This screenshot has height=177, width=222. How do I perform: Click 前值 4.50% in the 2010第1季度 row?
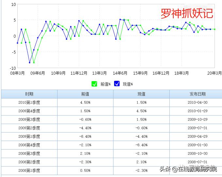85,102
